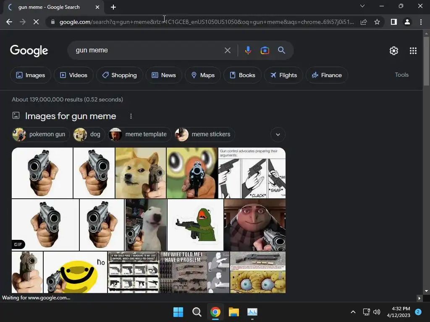
Task: Open the GIF hand-with-gun image
Action: click(x=45, y=225)
